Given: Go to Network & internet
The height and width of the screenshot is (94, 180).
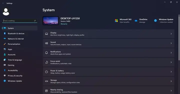Looking at the screenshot, I should pos(20,39).
